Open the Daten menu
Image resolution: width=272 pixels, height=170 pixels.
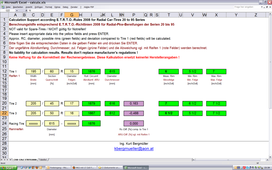65,7
